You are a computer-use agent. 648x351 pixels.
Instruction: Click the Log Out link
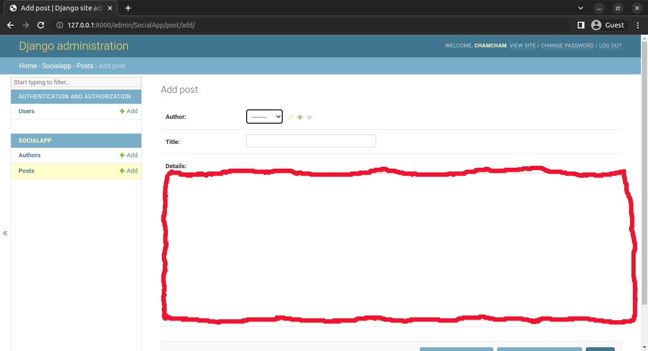[x=610, y=46]
